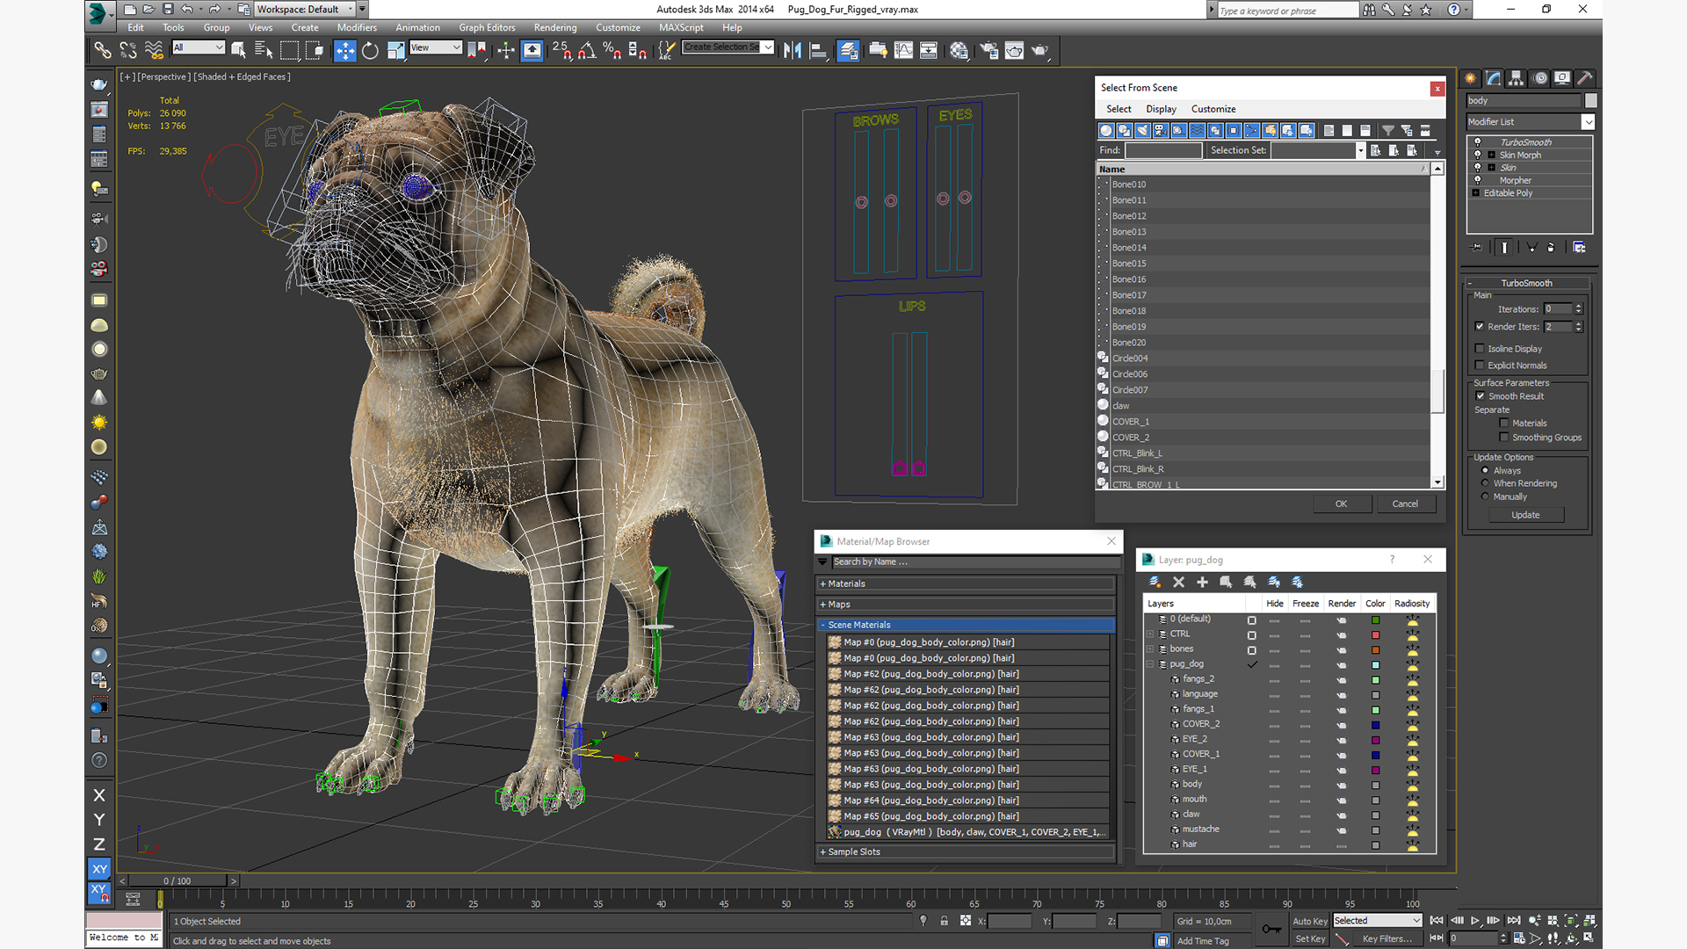Switch to the Utilities panel hammer tab

point(1585,78)
